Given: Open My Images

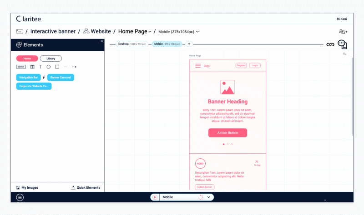Looking at the screenshot, I should tap(27, 188).
